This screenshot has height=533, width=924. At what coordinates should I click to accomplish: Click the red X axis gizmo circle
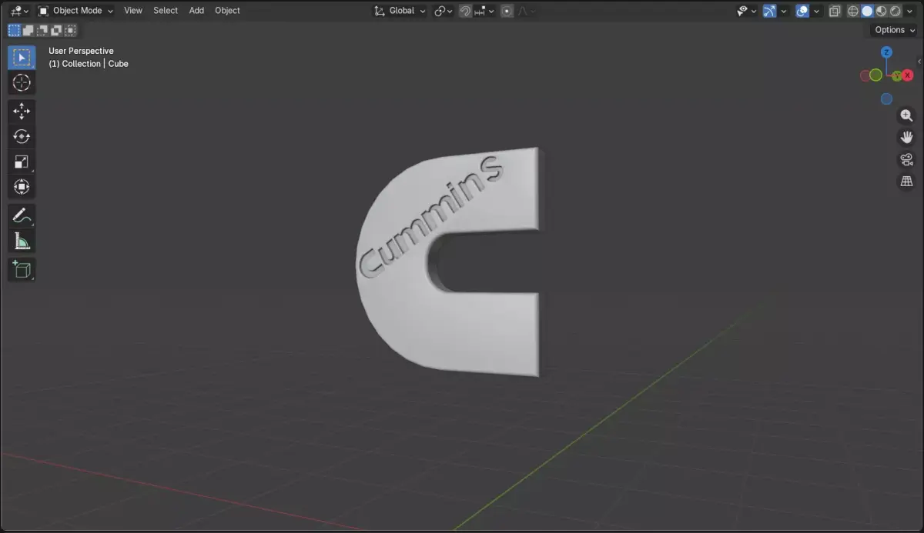[x=908, y=75]
